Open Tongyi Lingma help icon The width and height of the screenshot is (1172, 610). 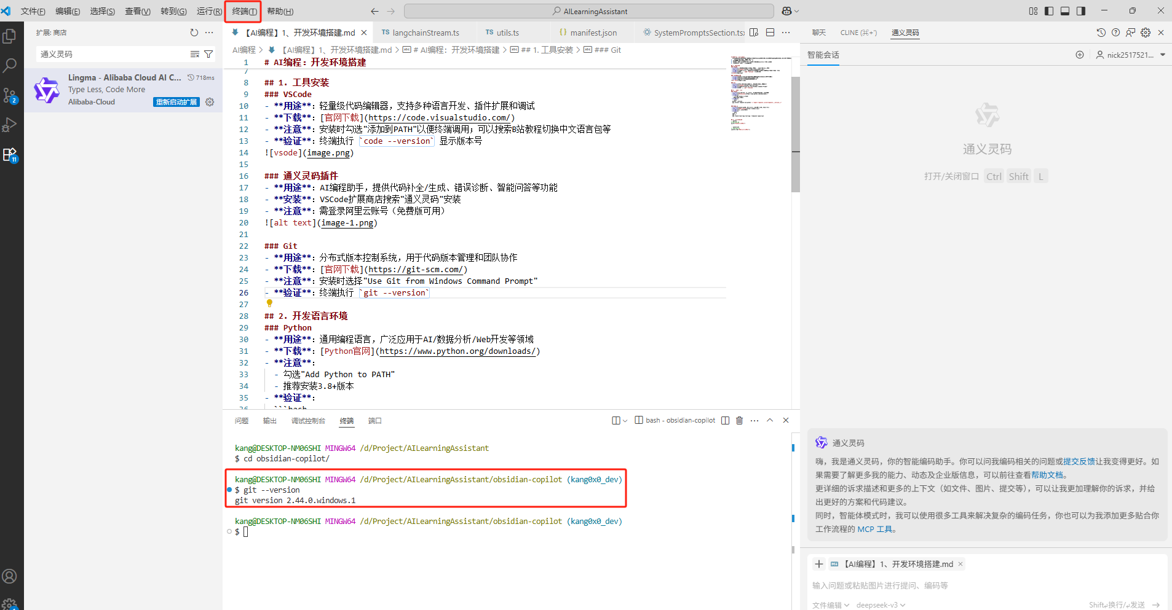1115,33
